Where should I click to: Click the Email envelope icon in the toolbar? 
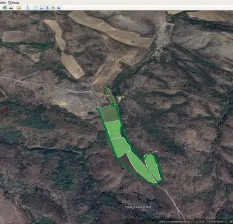click(x=36, y=8)
